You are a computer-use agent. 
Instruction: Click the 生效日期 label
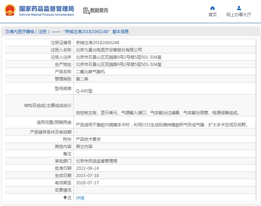[x=63, y=176]
